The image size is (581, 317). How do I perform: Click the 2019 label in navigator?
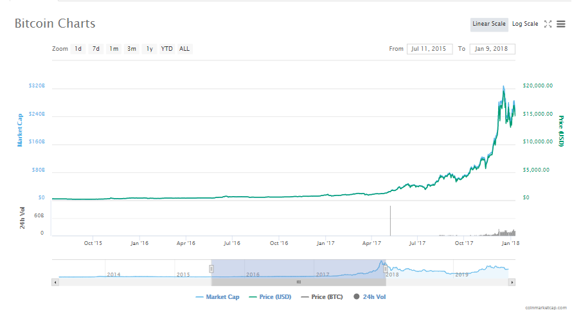tap(461, 275)
